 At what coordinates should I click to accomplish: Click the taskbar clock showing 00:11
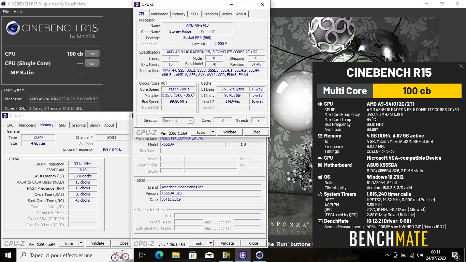coord(436,255)
